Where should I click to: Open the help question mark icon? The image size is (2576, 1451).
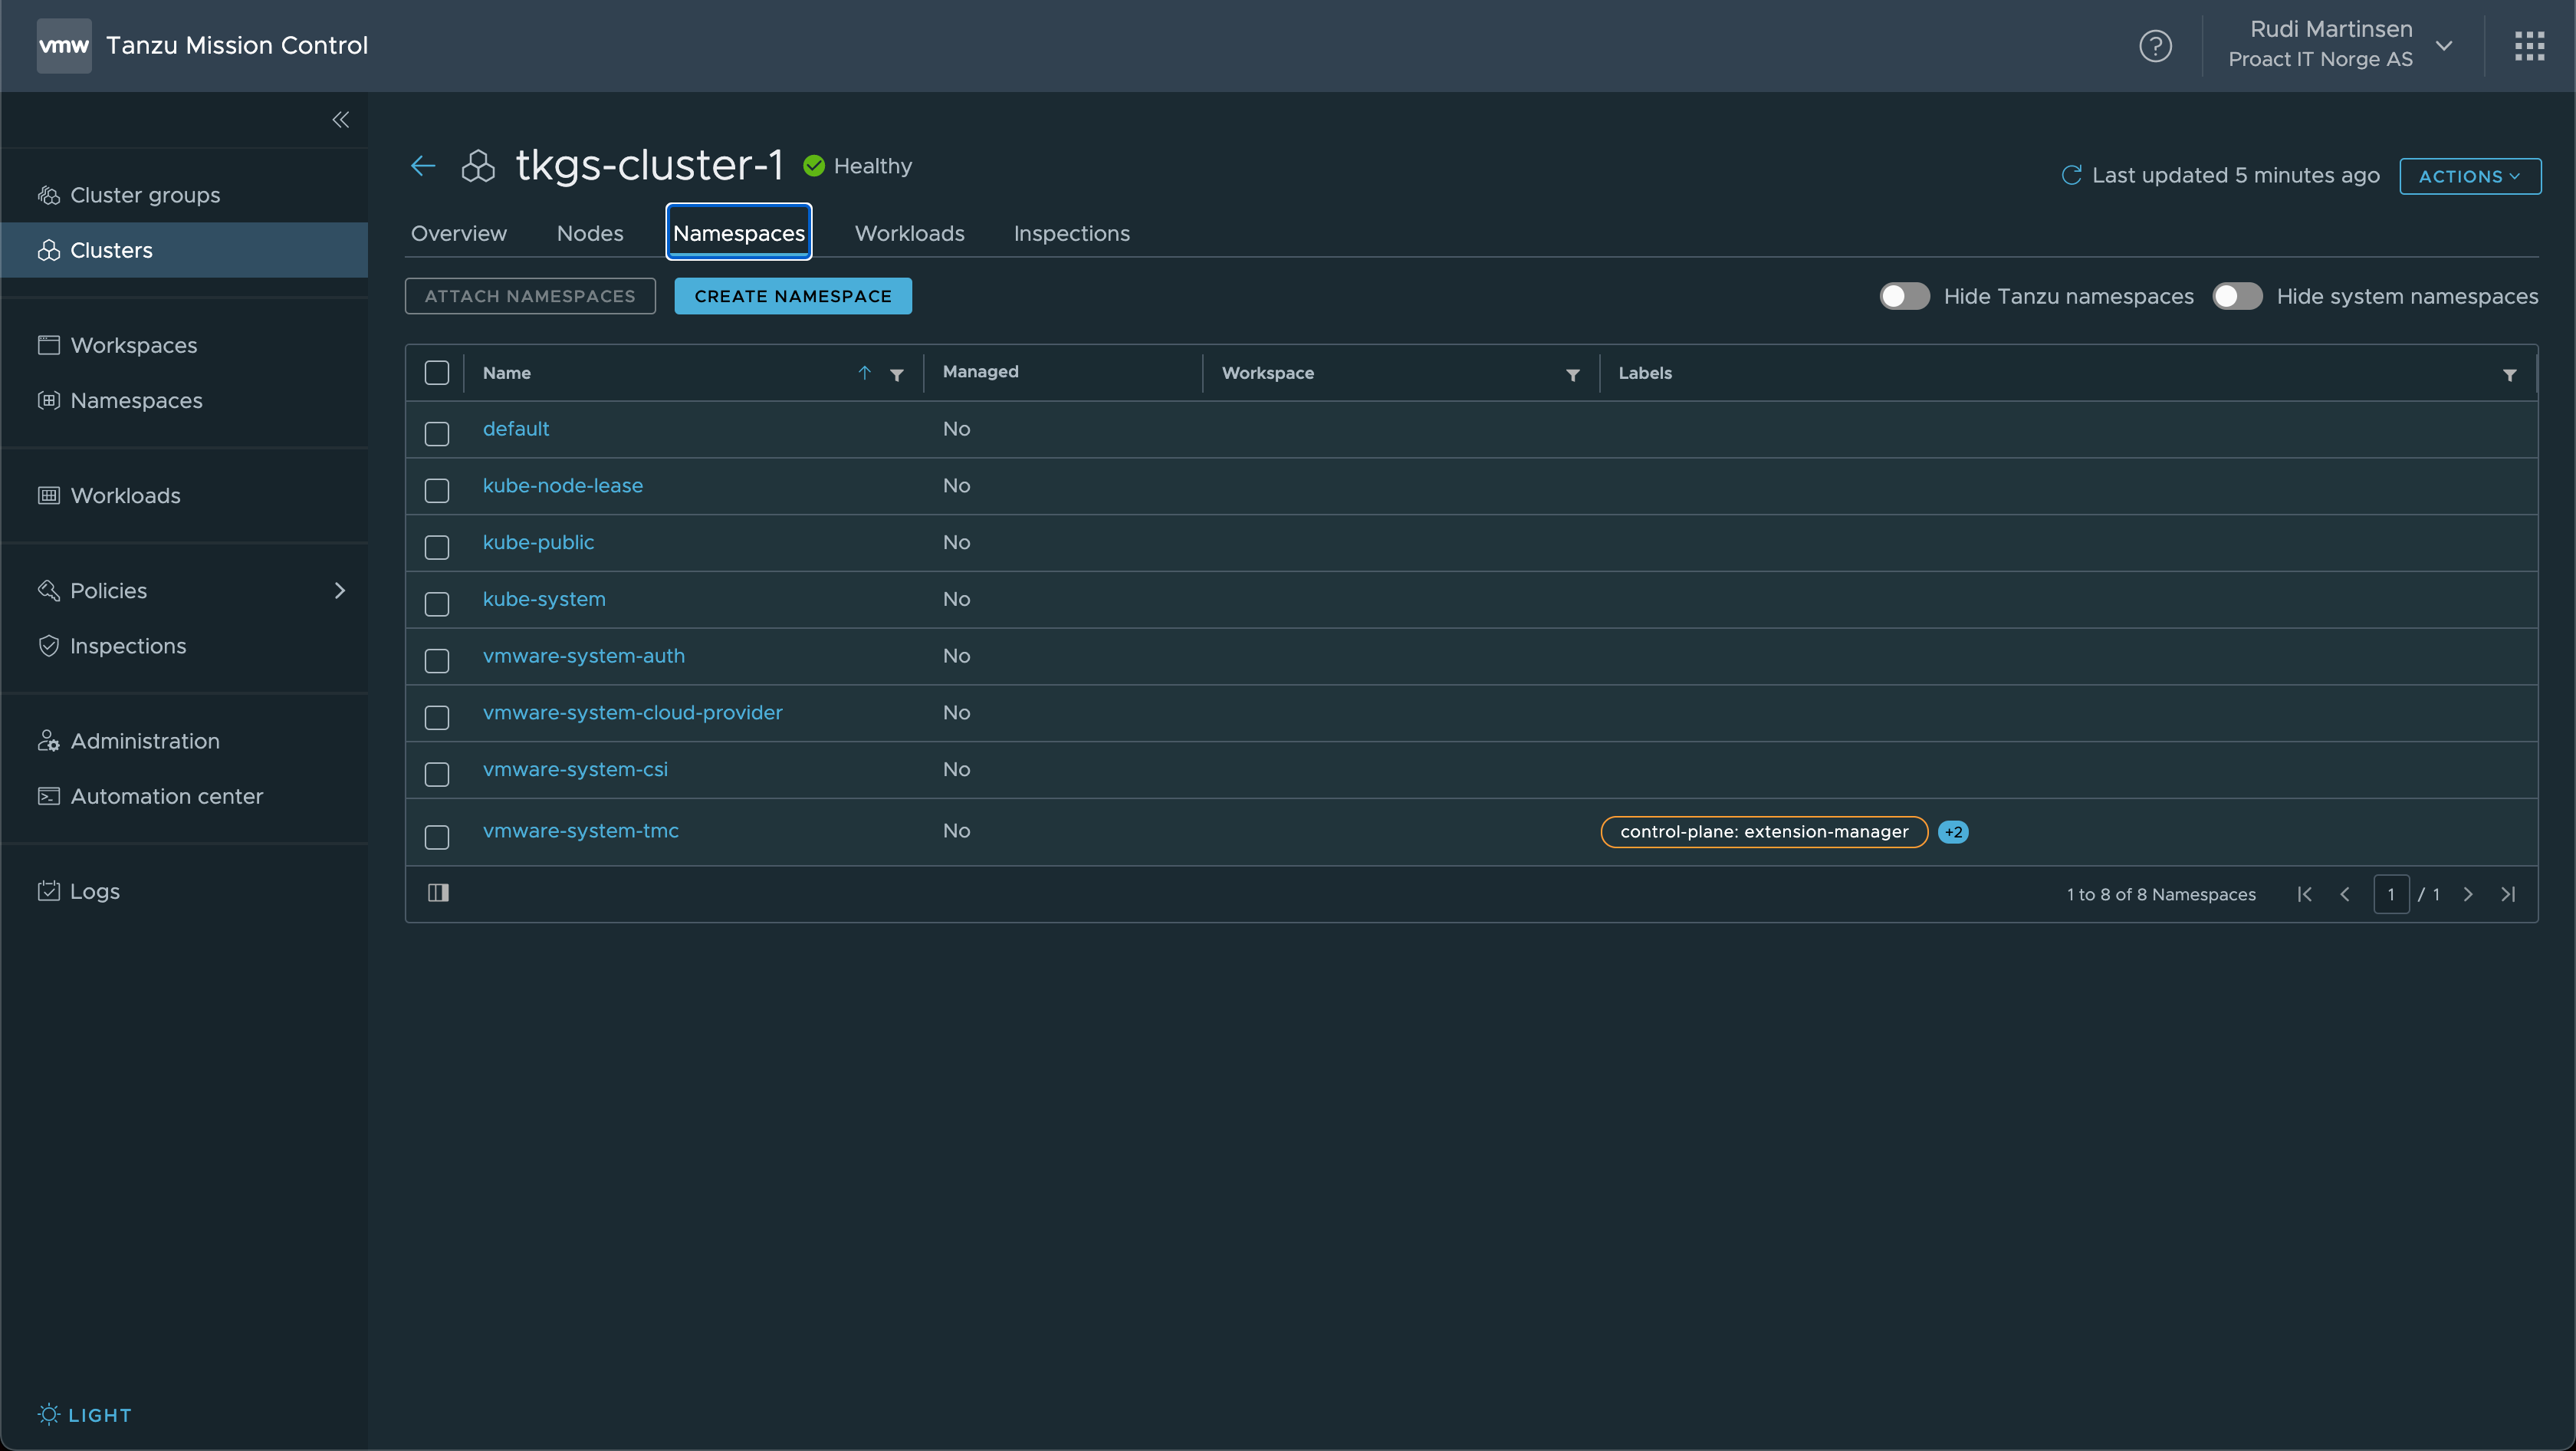tap(2155, 46)
